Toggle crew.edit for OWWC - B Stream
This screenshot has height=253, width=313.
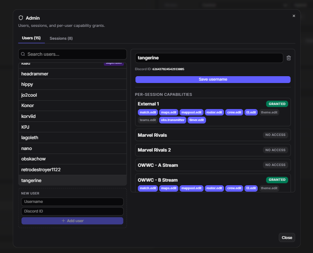(x=234, y=188)
